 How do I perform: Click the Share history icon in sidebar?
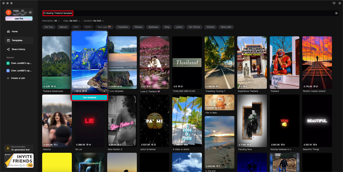pyautogui.click(x=8, y=49)
